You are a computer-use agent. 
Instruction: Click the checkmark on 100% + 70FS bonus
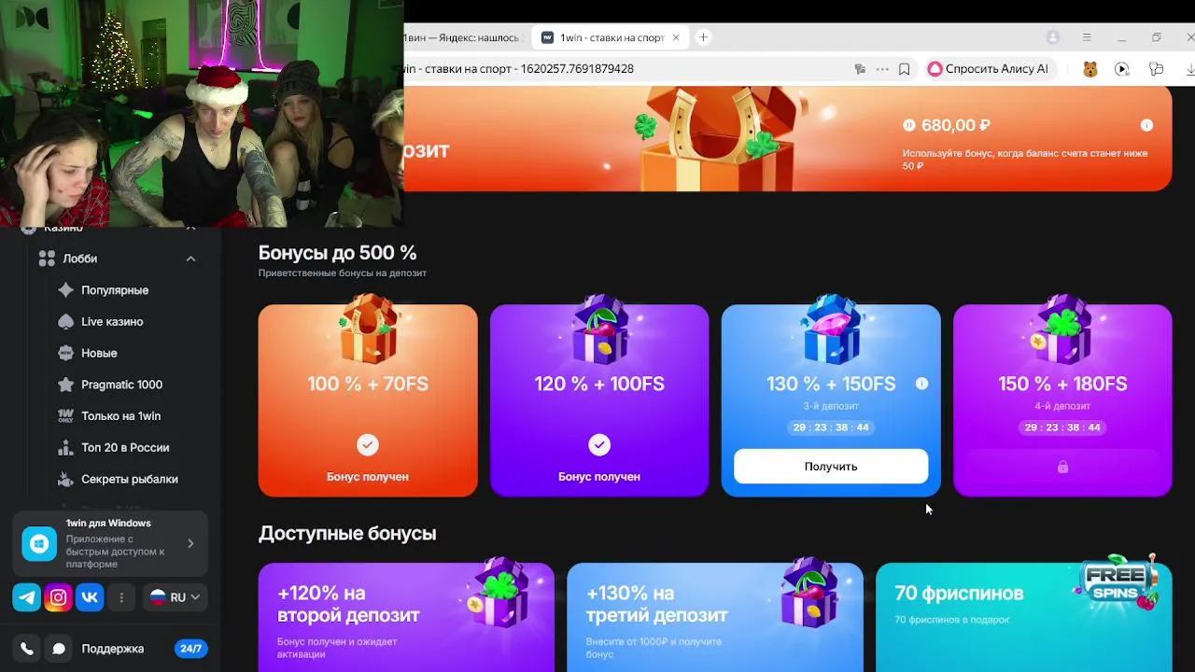(368, 445)
